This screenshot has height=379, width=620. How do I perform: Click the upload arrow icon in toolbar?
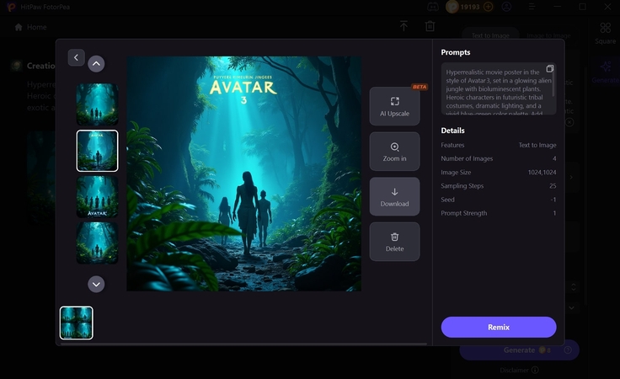pos(404,26)
